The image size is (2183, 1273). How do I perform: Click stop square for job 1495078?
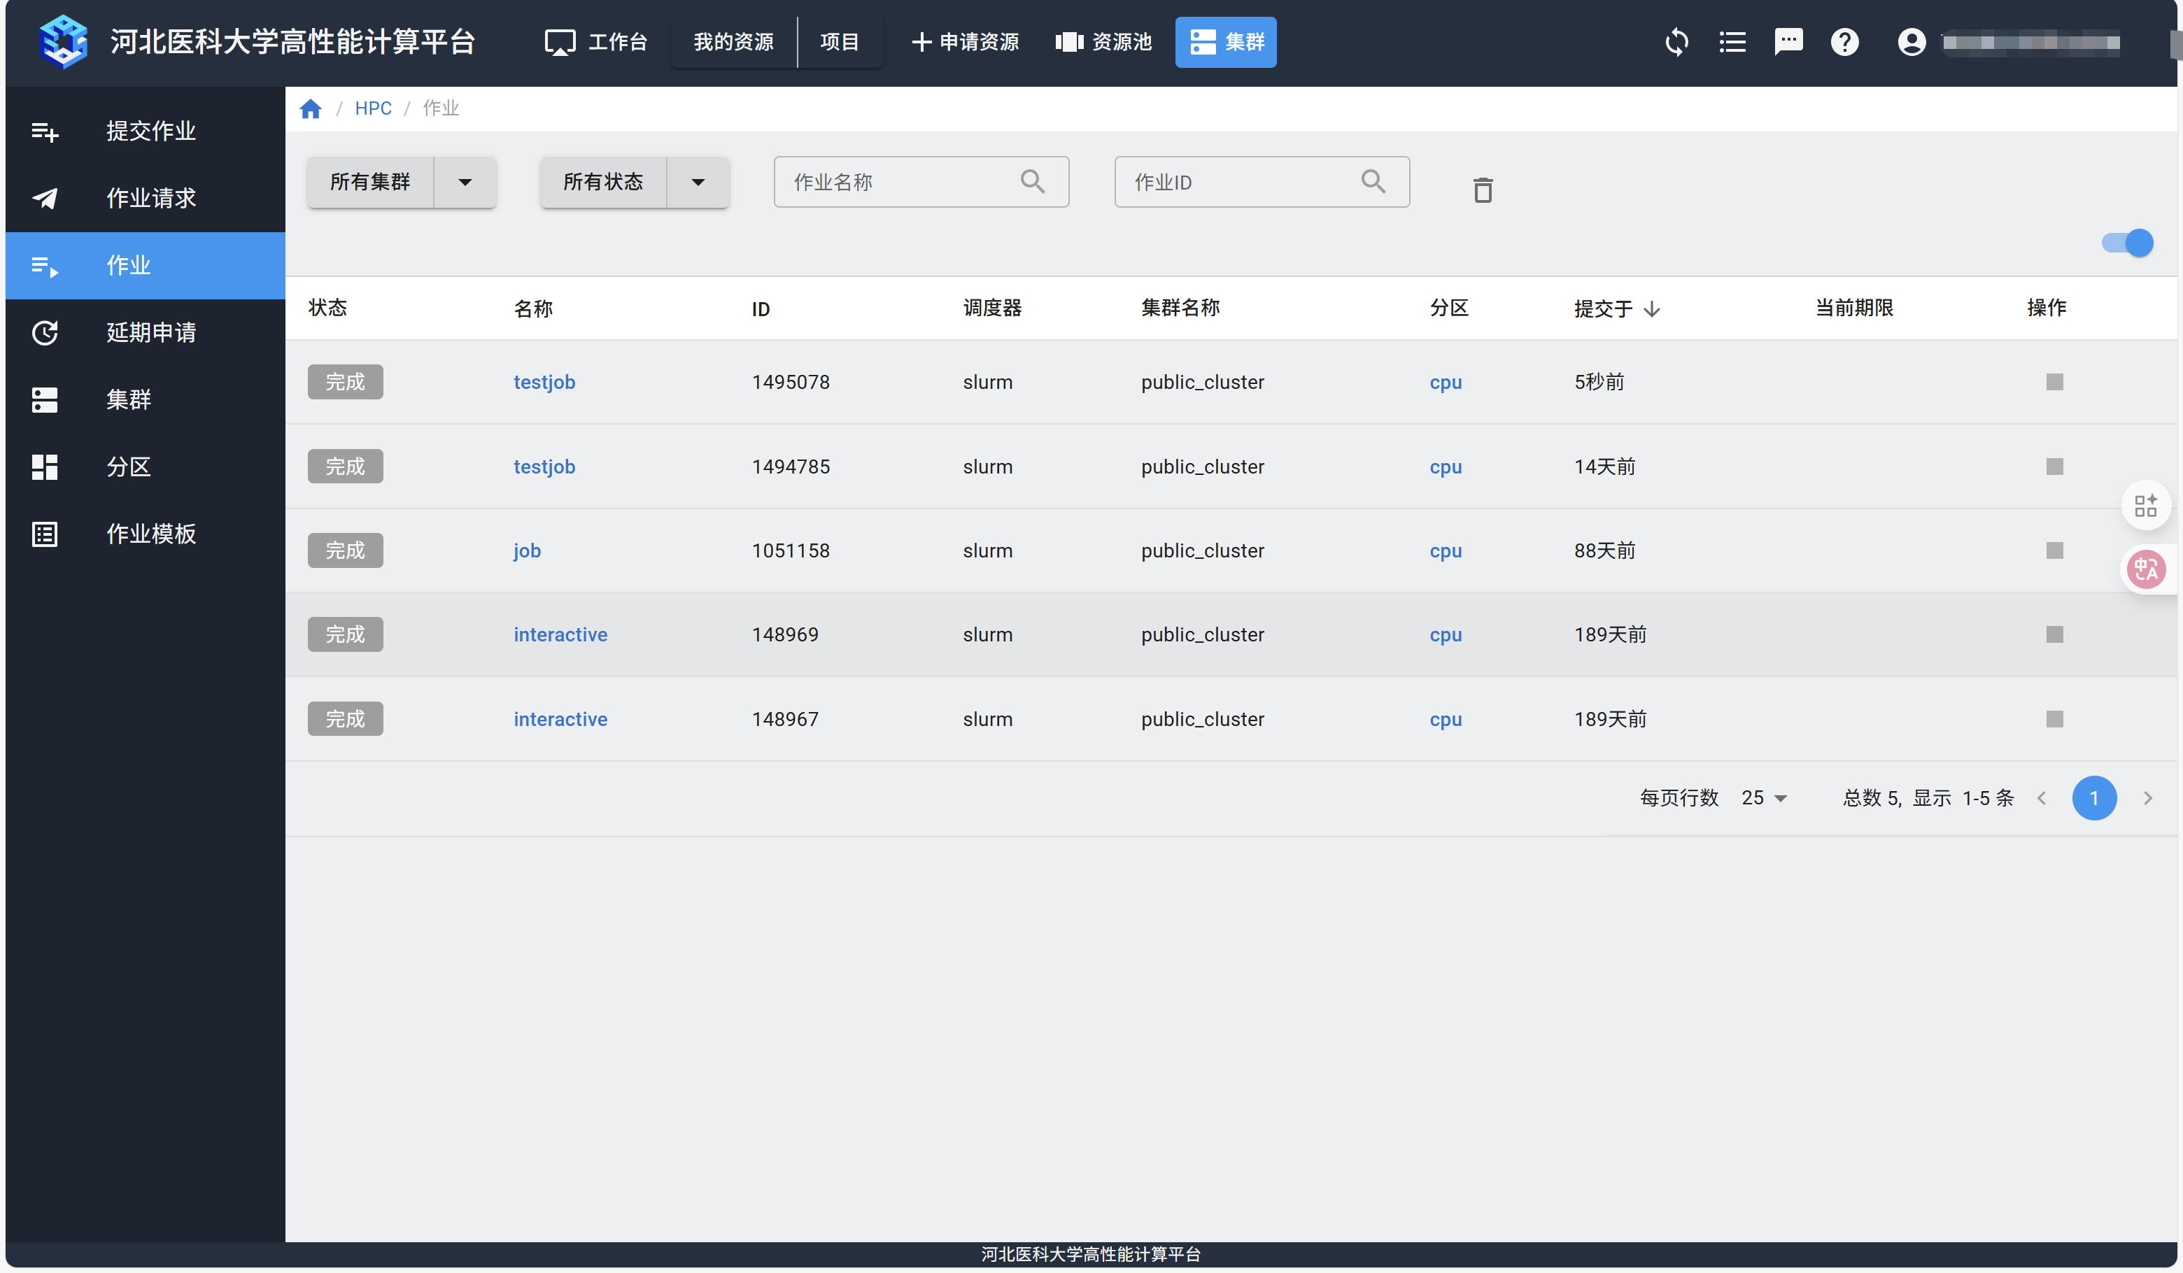[2054, 382]
